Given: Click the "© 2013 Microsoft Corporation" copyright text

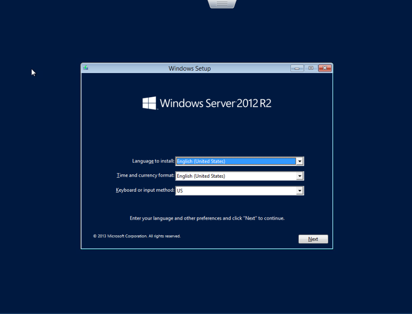Looking at the screenshot, I should pos(136,236).
